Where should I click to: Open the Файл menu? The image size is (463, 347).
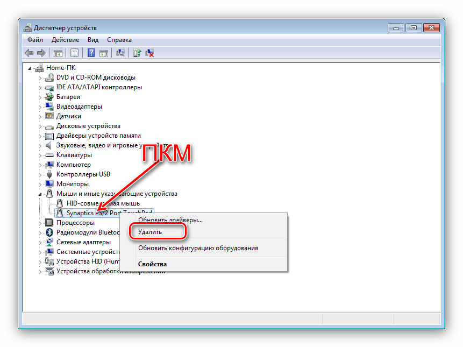tap(35, 40)
